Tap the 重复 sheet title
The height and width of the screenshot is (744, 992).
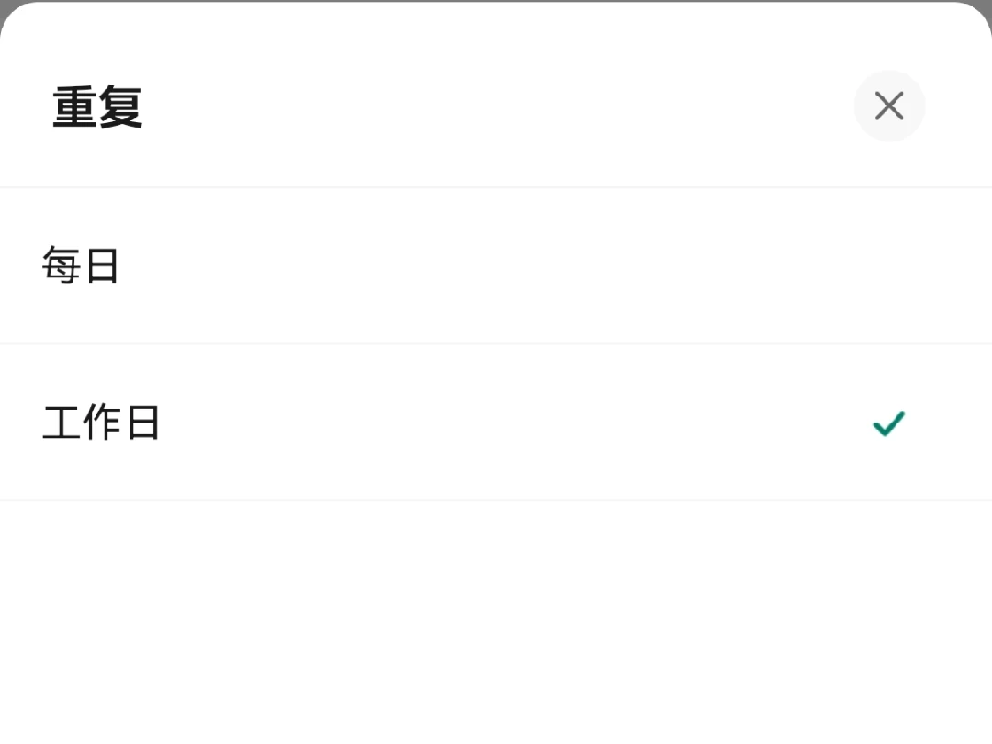pos(97,107)
